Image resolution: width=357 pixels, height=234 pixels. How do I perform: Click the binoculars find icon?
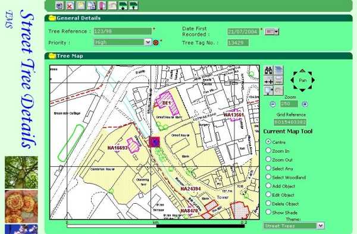[268, 71]
